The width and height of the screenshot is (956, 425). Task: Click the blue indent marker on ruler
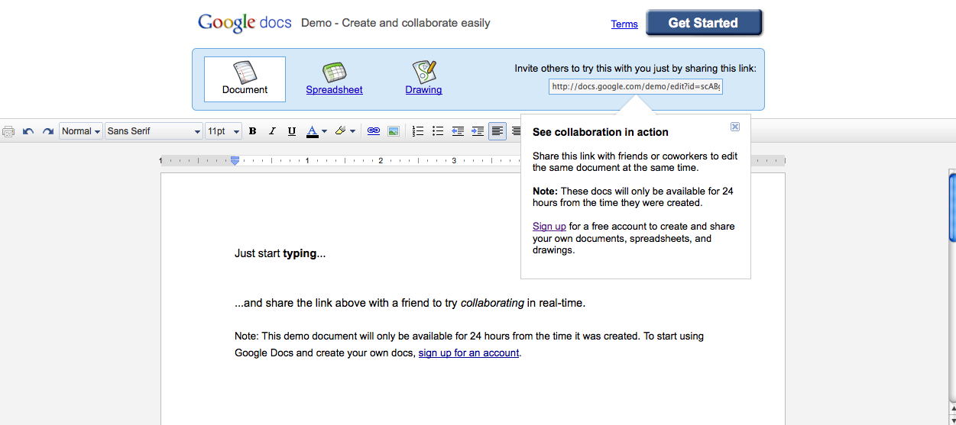(235, 160)
